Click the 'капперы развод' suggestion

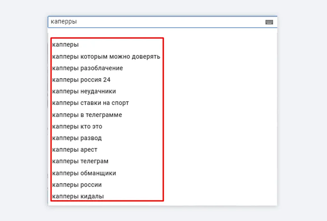coord(77,138)
